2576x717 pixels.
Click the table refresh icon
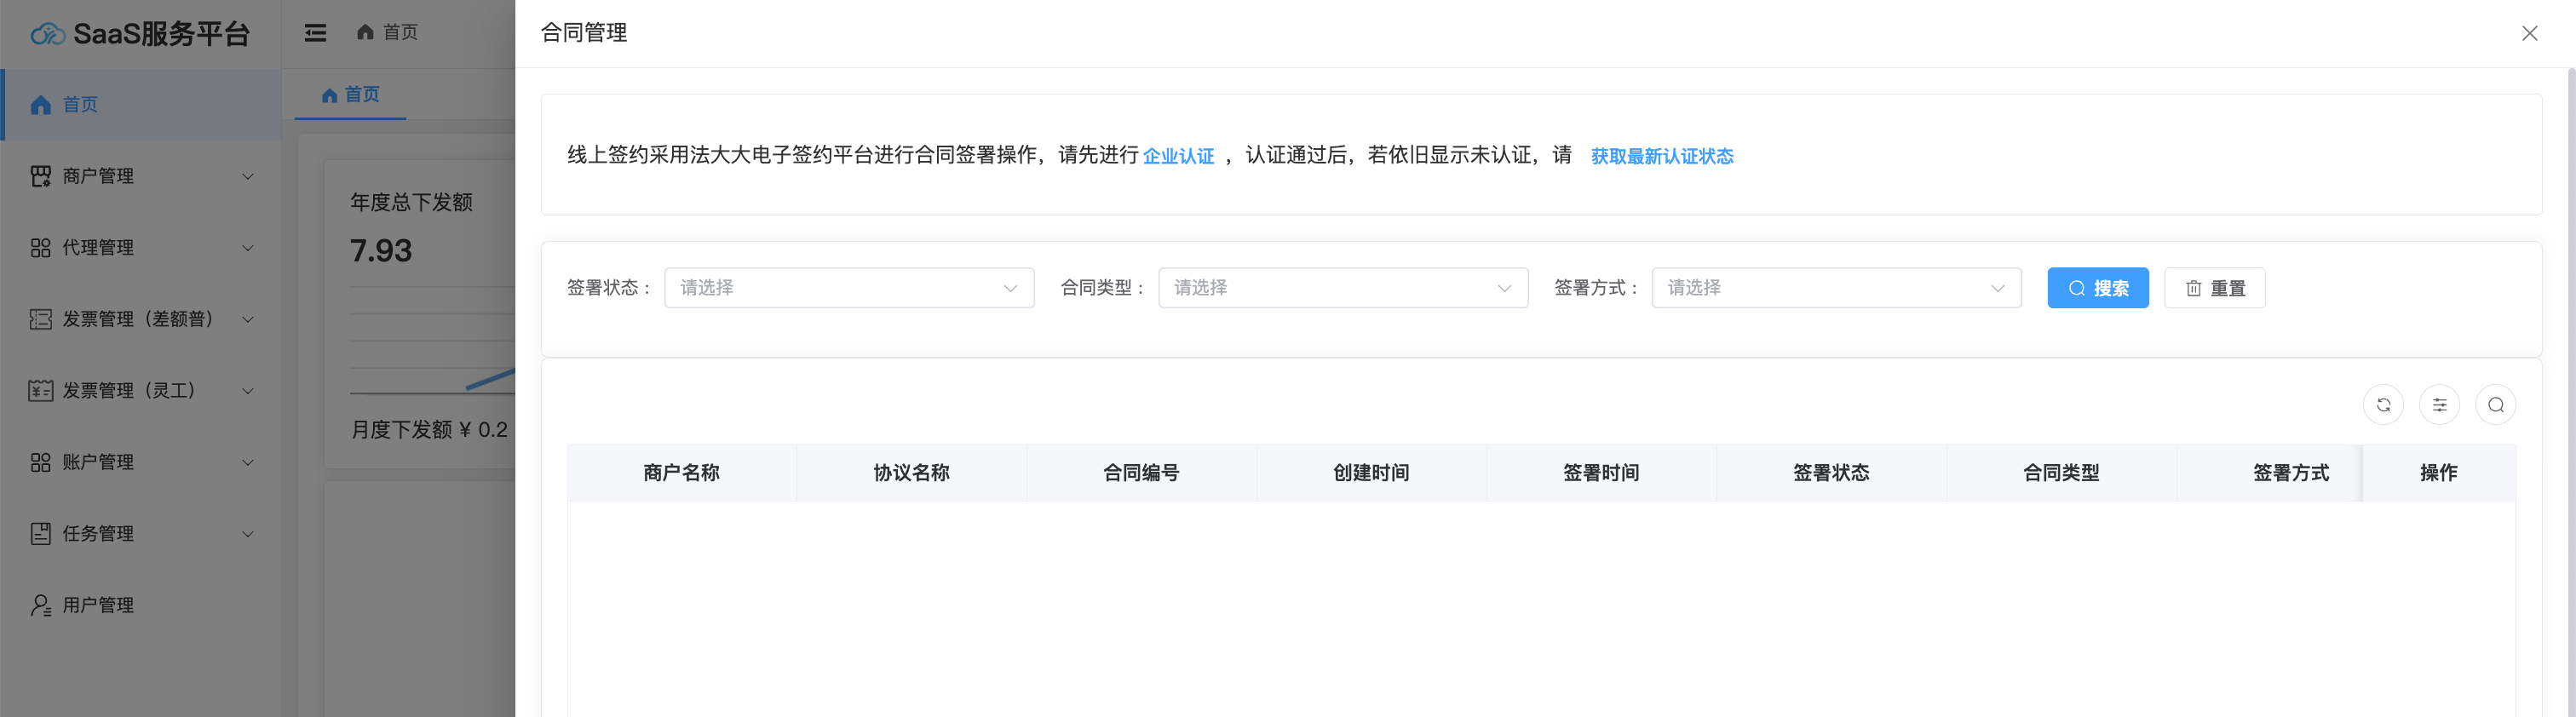[2383, 405]
